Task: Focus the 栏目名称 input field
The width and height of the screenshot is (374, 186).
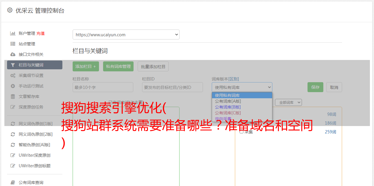Action: pyautogui.click(x=103, y=87)
